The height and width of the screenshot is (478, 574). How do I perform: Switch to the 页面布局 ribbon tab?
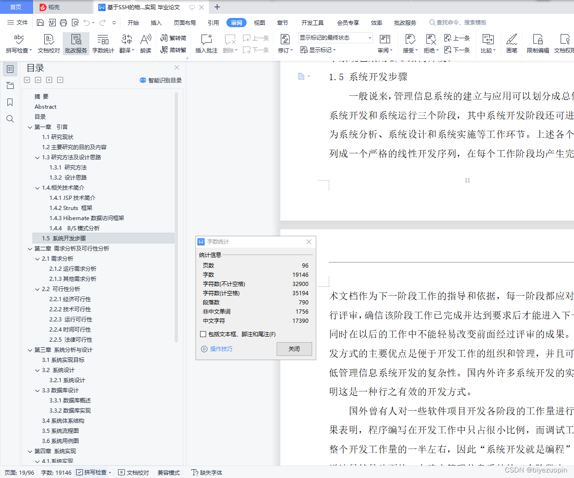tap(185, 23)
